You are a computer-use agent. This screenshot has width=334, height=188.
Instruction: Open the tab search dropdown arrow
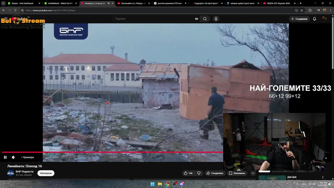tap(3, 3)
